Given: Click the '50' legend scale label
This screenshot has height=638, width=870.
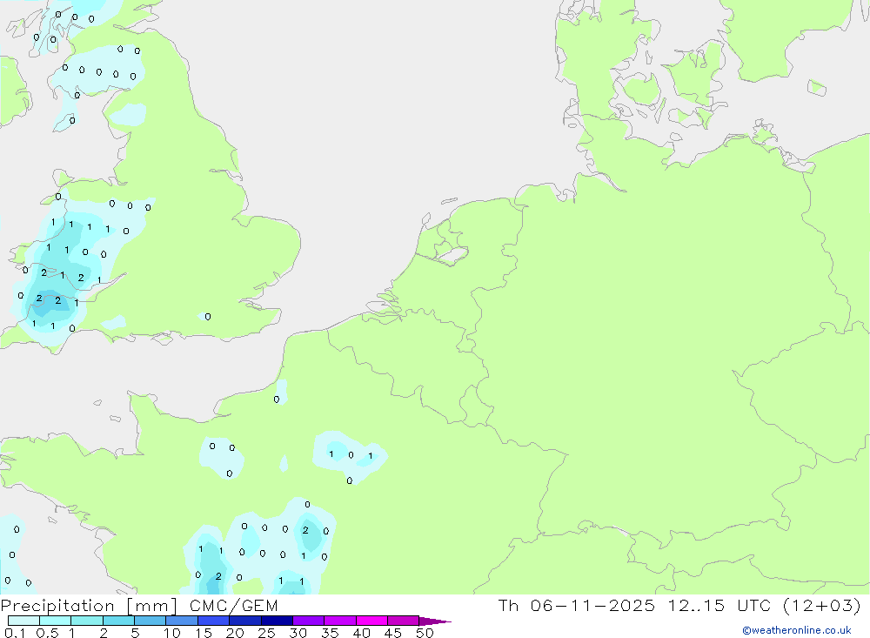Looking at the screenshot, I should 425,633.
